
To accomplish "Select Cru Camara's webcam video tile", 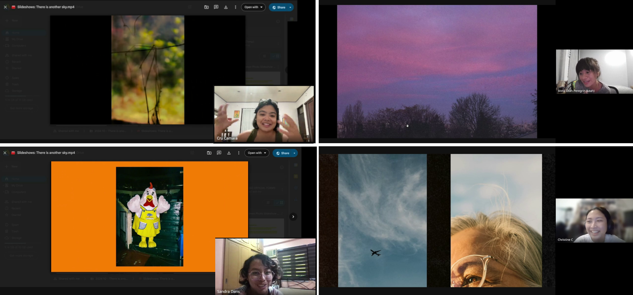I will click(264, 114).
